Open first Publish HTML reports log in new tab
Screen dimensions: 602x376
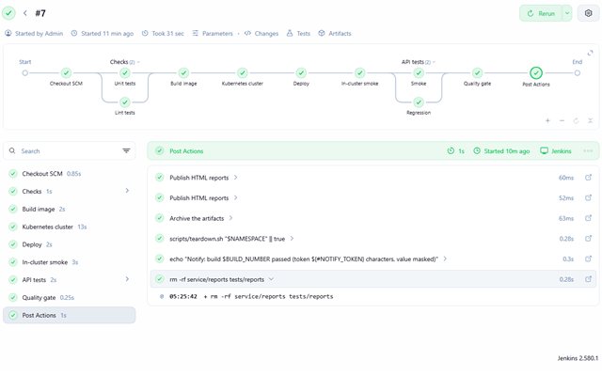point(588,178)
